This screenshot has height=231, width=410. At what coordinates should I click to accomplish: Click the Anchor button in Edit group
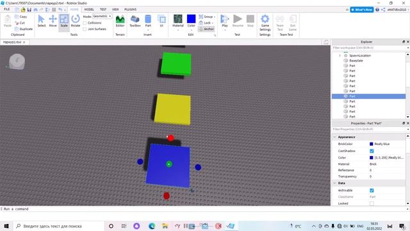point(206,29)
